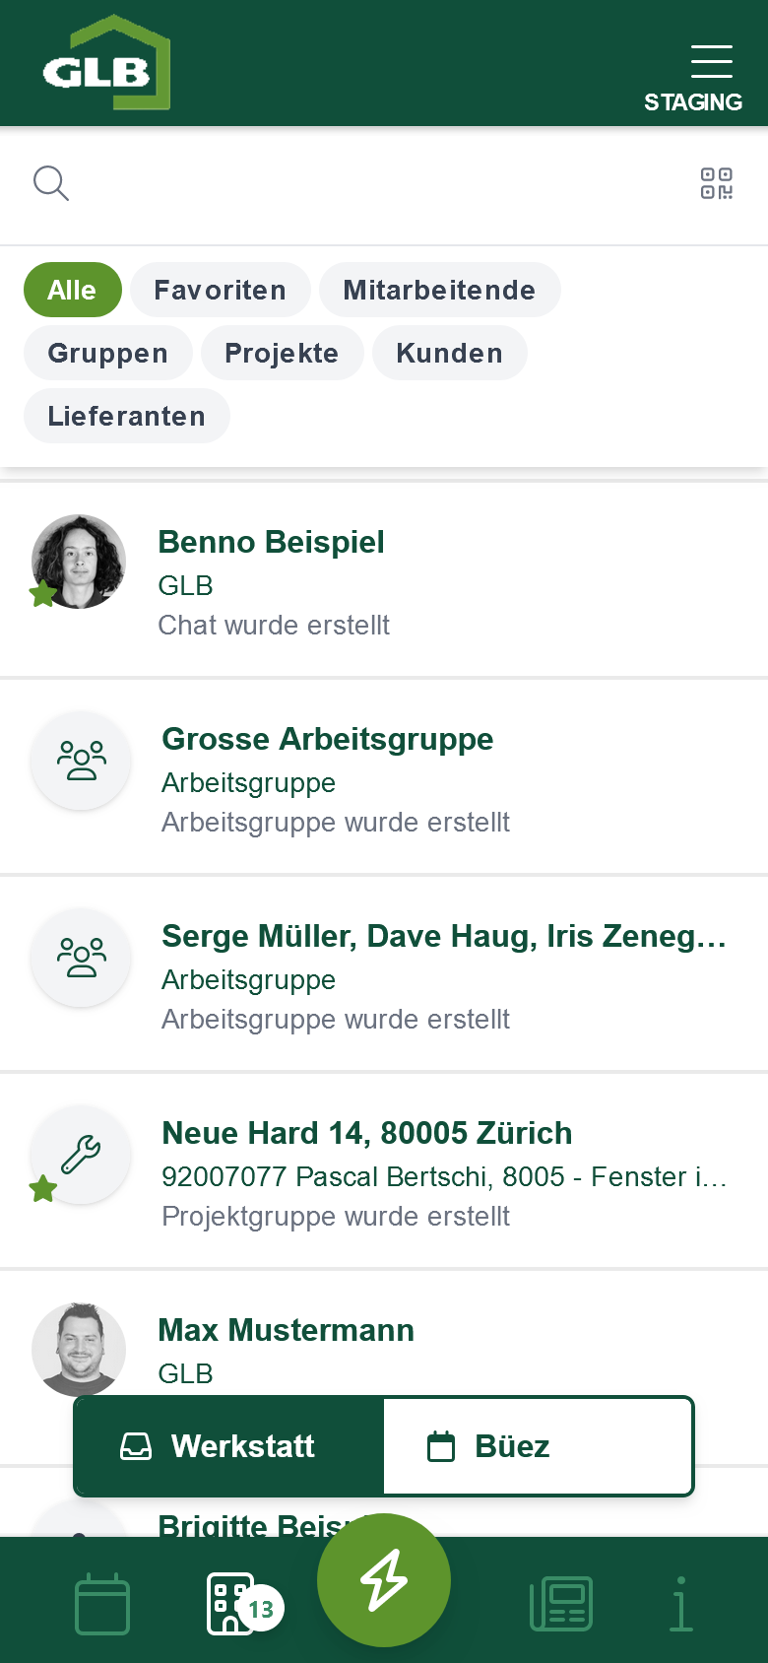The width and height of the screenshot is (768, 1663).
Task: Click the GLB logo
Action: tap(106, 63)
